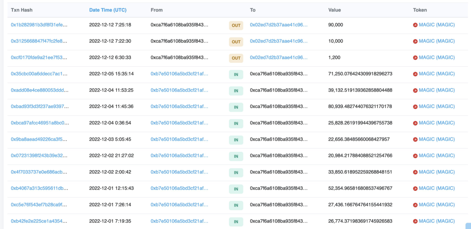Viewport: 471px width, 229px height.
Task: Click MAGIC token icon in 1,200 row
Action: 415,57
